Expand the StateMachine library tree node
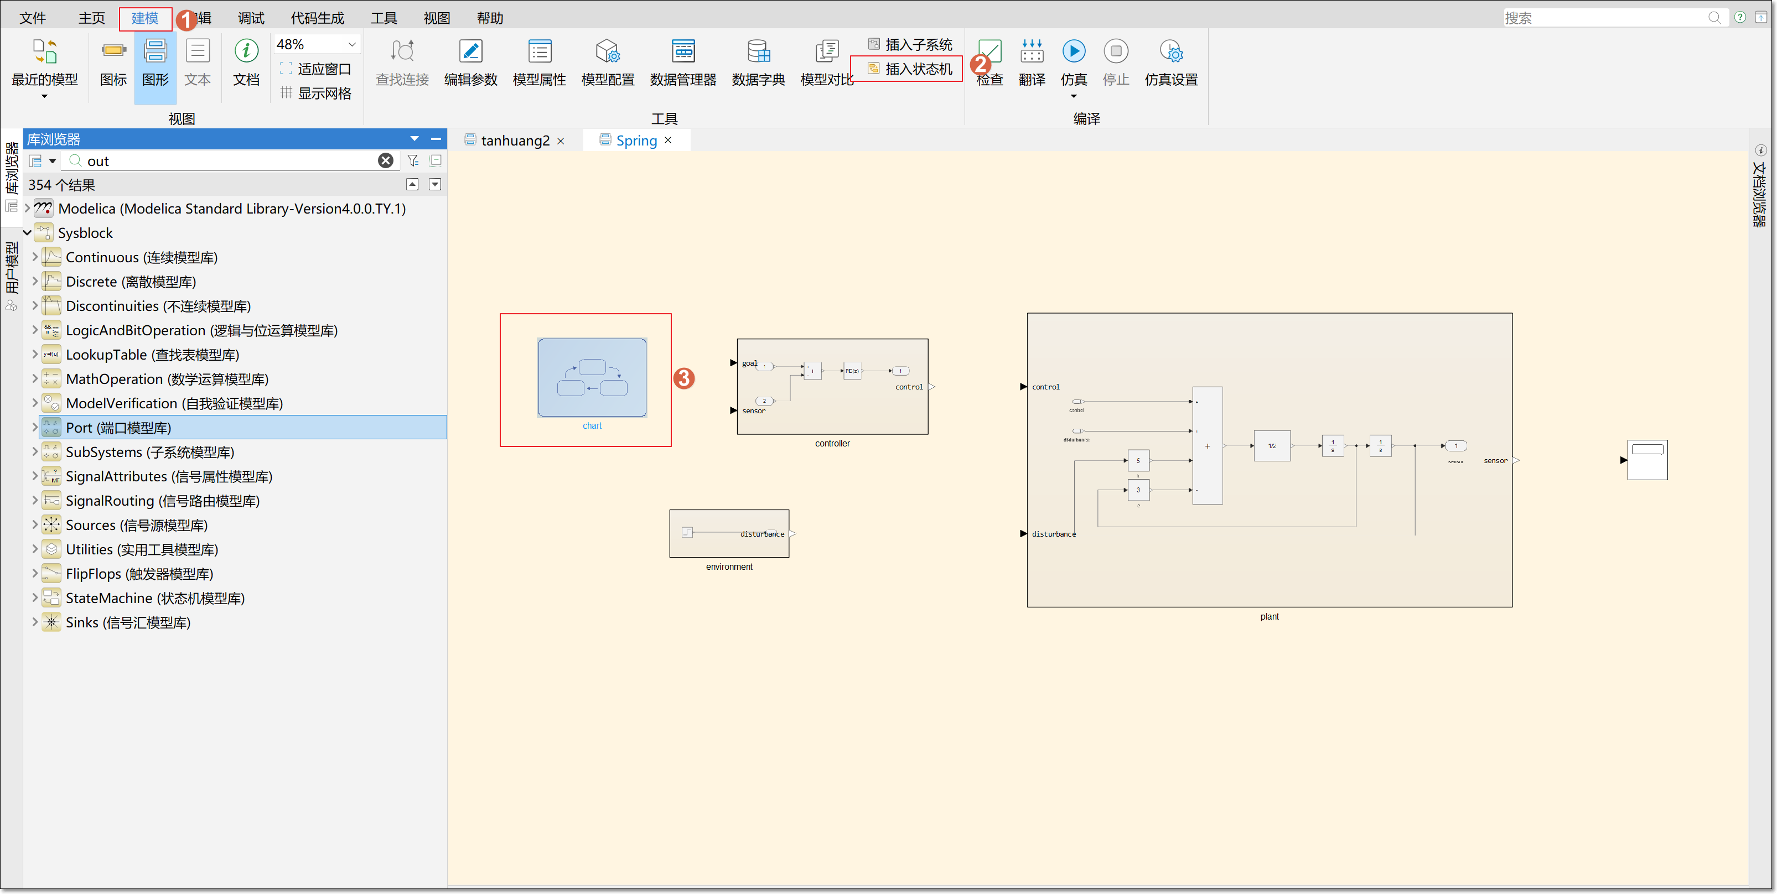 [34, 598]
